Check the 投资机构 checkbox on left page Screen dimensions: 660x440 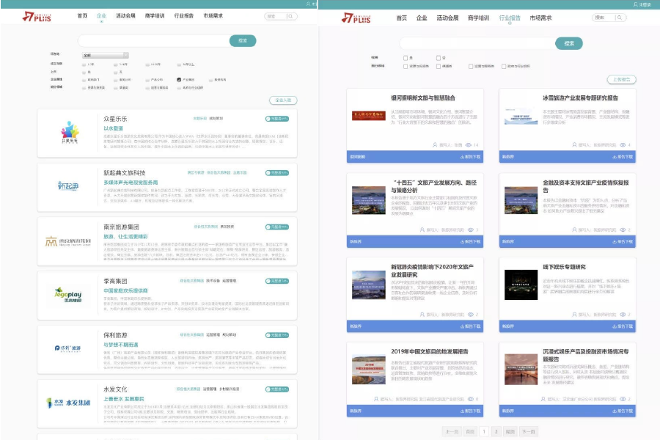point(211,80)
